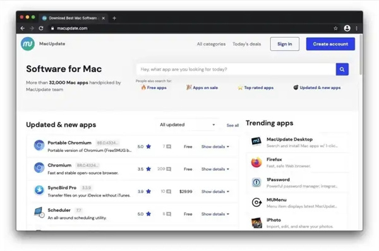Click the Firefox icon in Trending apps
The image size is (379, 251).
[x=256, y=162]
